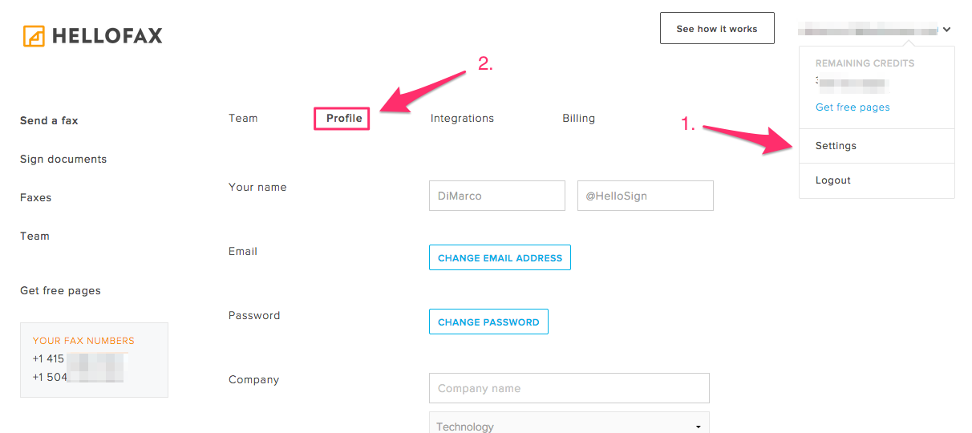
Task: Click See how it works button
Action: pyautogui.click(x=717, y=28)
